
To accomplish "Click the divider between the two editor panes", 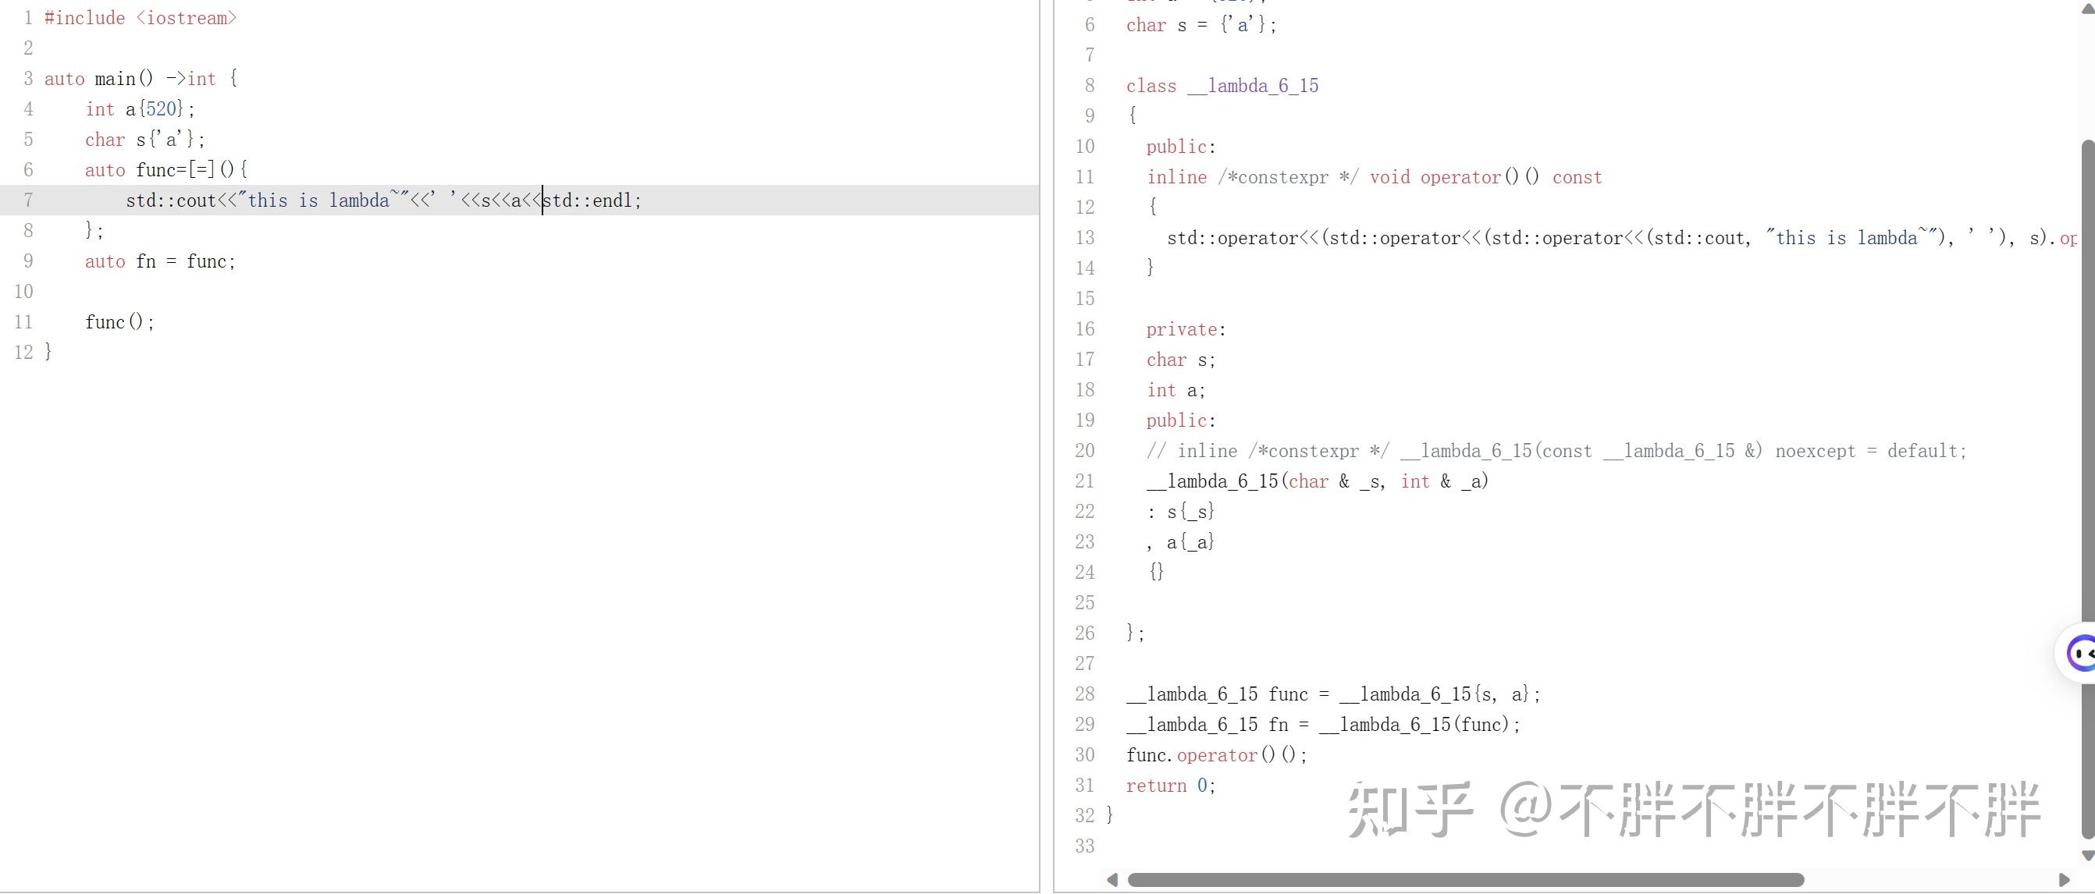I will pos(1047,447).
